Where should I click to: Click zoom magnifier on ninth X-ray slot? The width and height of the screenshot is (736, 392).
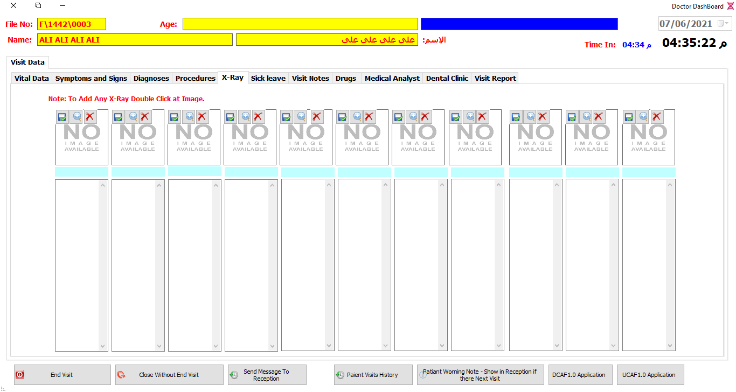530,117
